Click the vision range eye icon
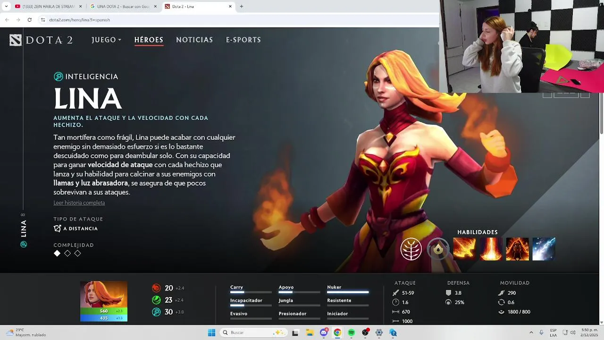Image resolution: width=604 pixels, height=340 pixels. point(501,312)
